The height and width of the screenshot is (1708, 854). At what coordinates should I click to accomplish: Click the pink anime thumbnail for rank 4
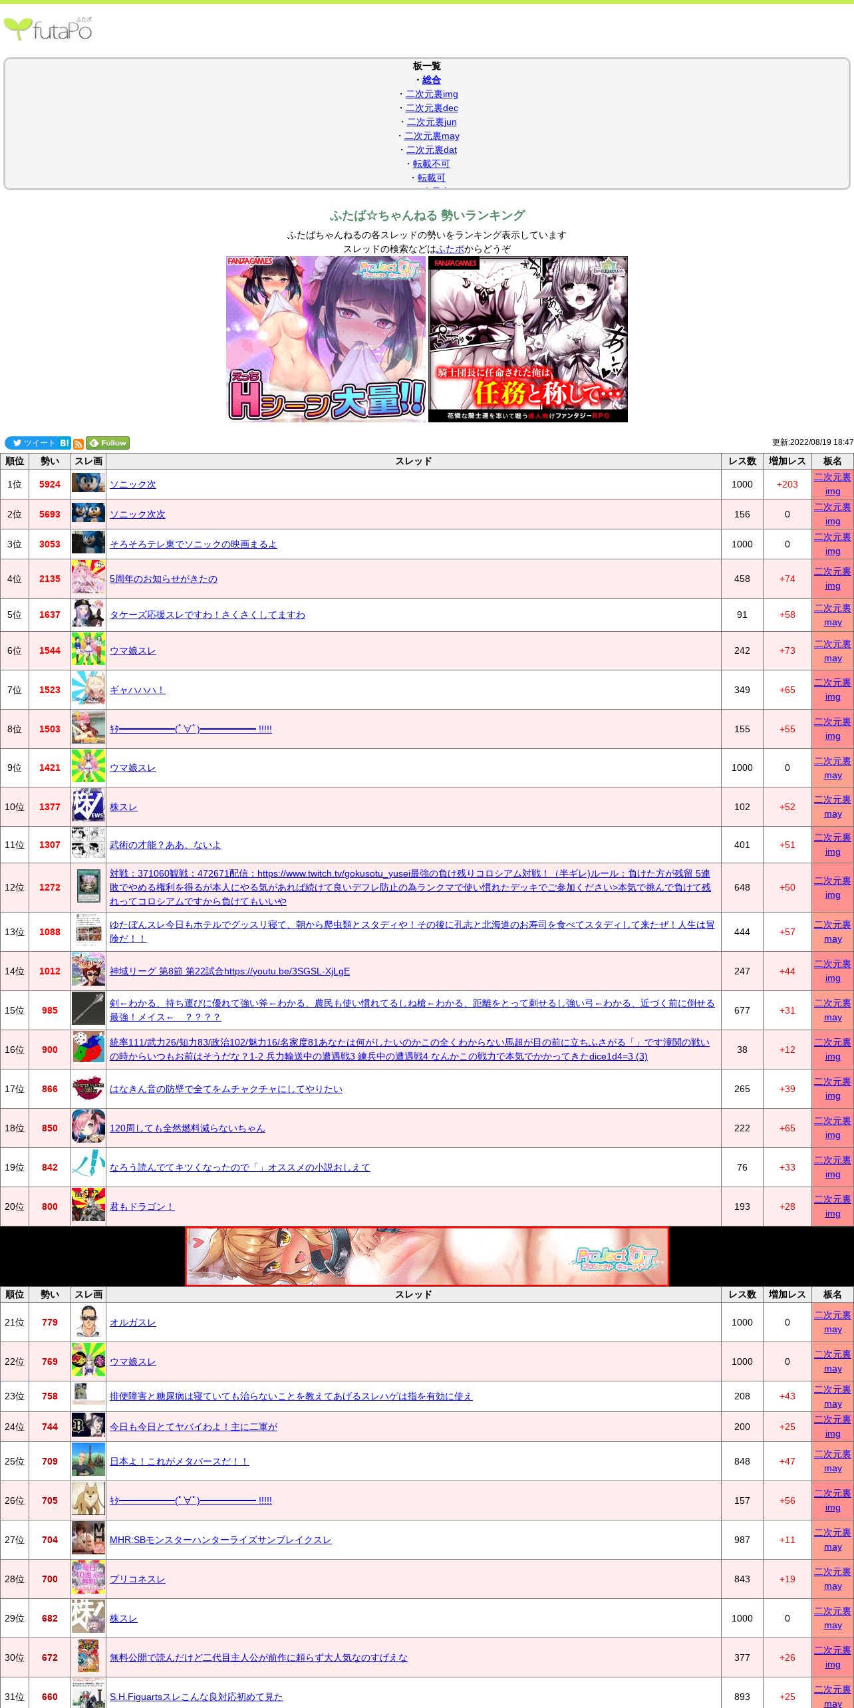[88, 577]
